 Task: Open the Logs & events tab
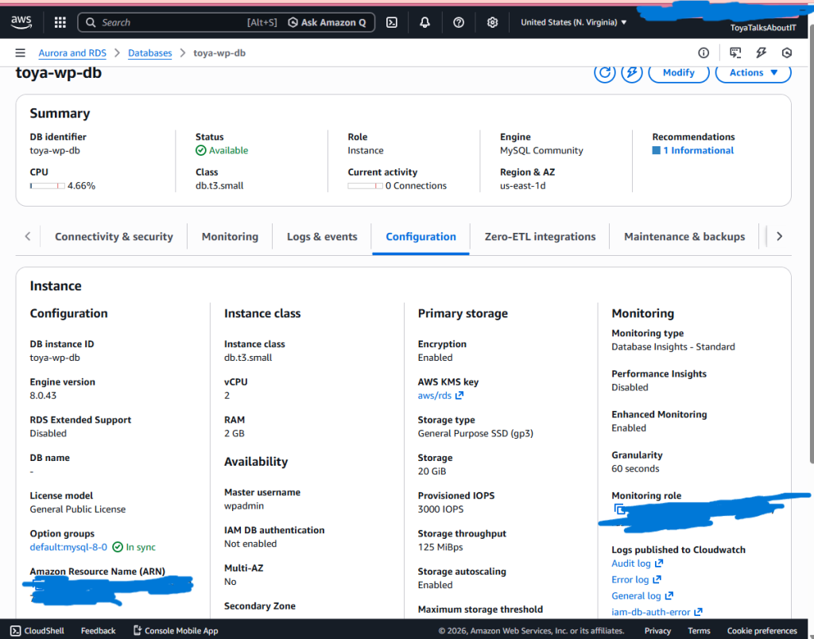(322, 237)
